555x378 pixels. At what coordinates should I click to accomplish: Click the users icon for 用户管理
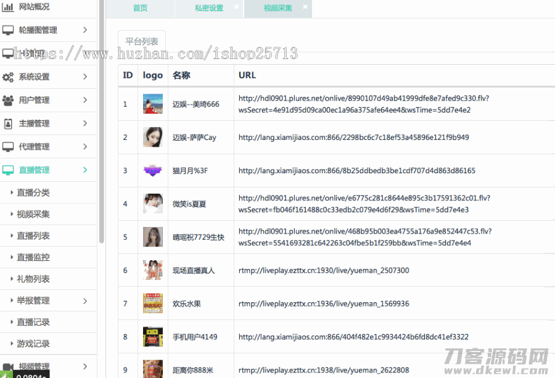tap(8, 100)
